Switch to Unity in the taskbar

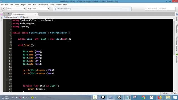119,97
